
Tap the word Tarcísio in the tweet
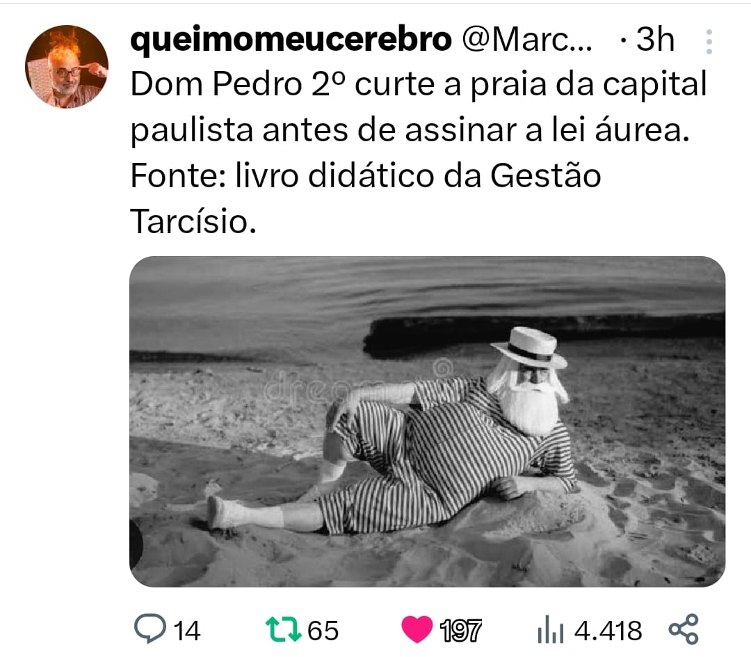[193, 221]
